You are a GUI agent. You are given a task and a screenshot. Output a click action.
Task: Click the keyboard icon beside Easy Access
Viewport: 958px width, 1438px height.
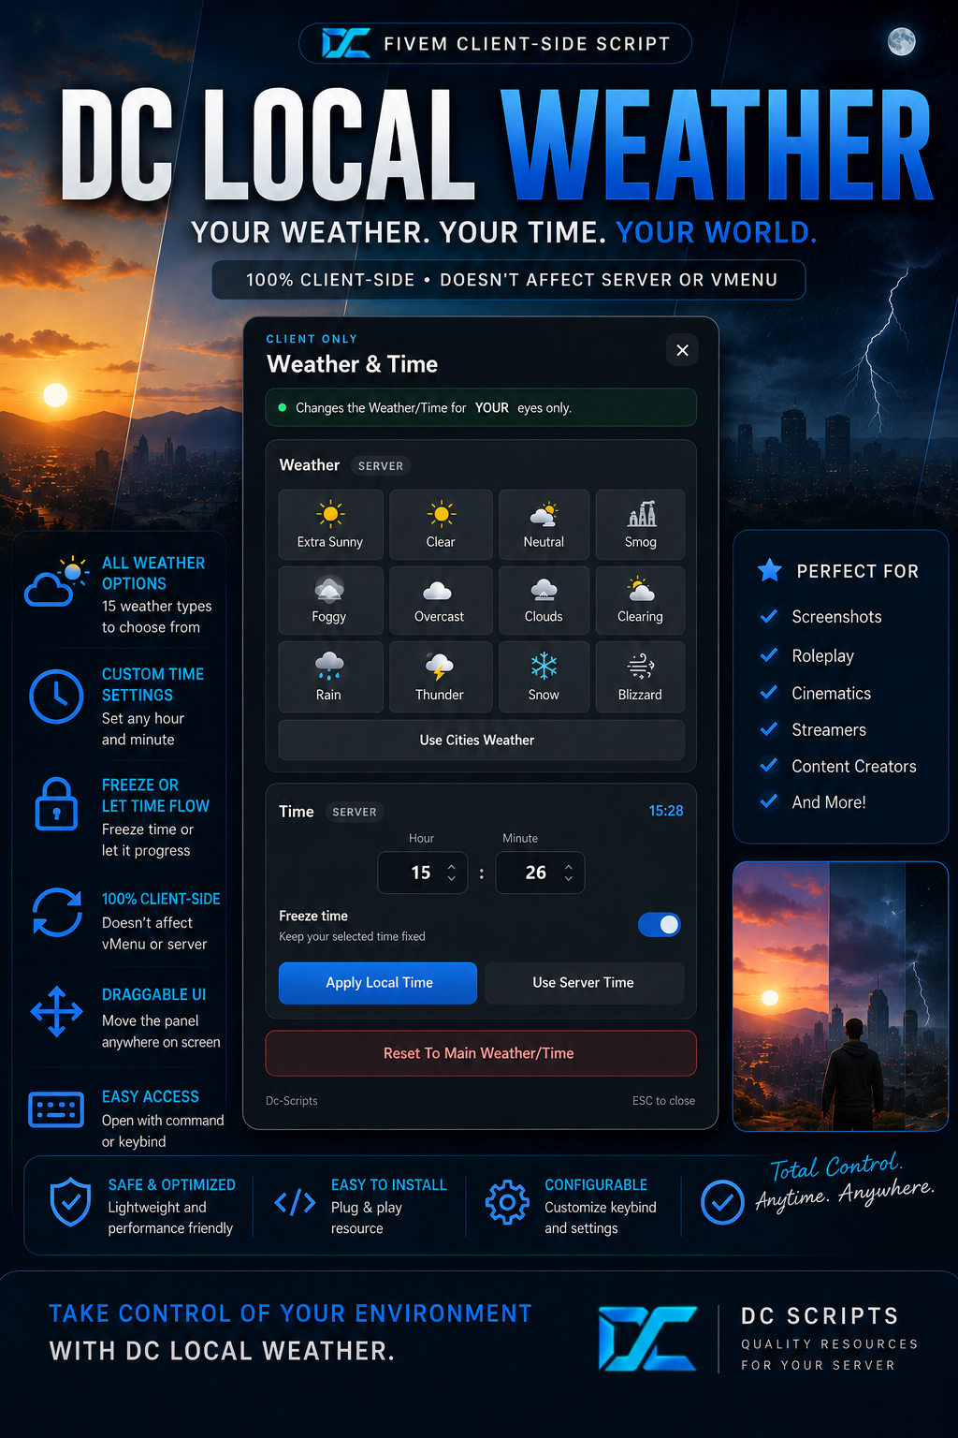[56, 1109]
